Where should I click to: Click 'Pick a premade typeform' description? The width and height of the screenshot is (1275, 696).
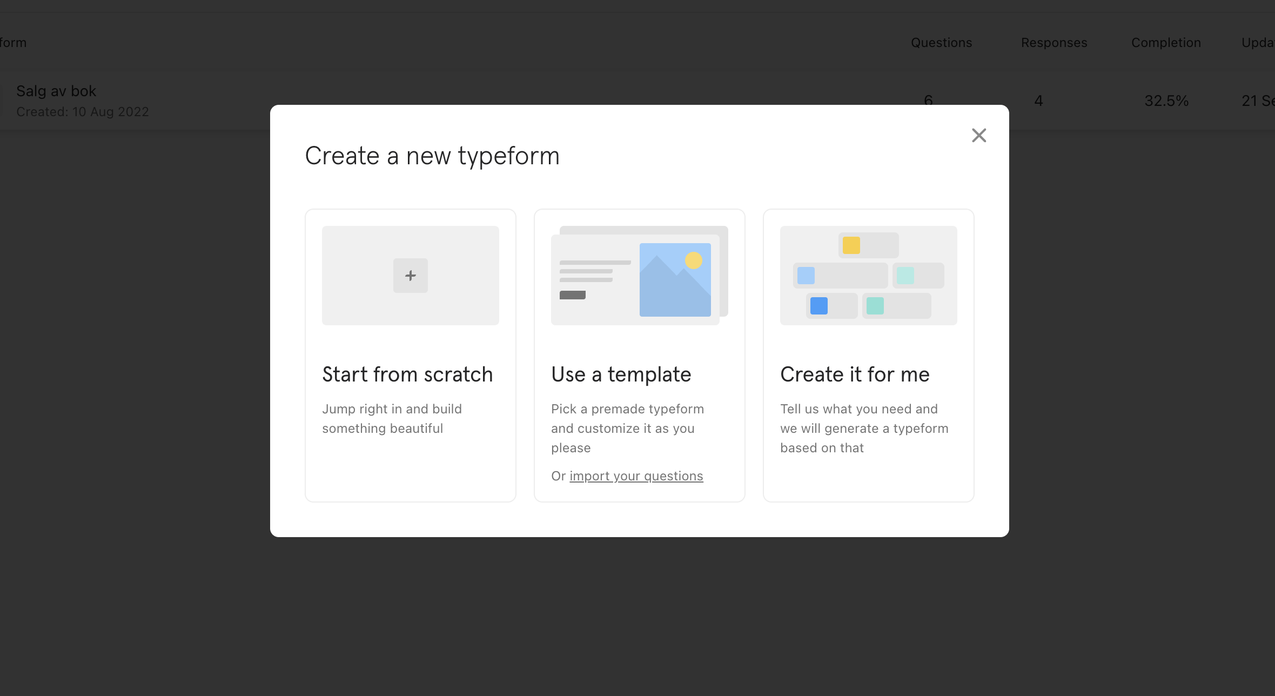point(627,429)
